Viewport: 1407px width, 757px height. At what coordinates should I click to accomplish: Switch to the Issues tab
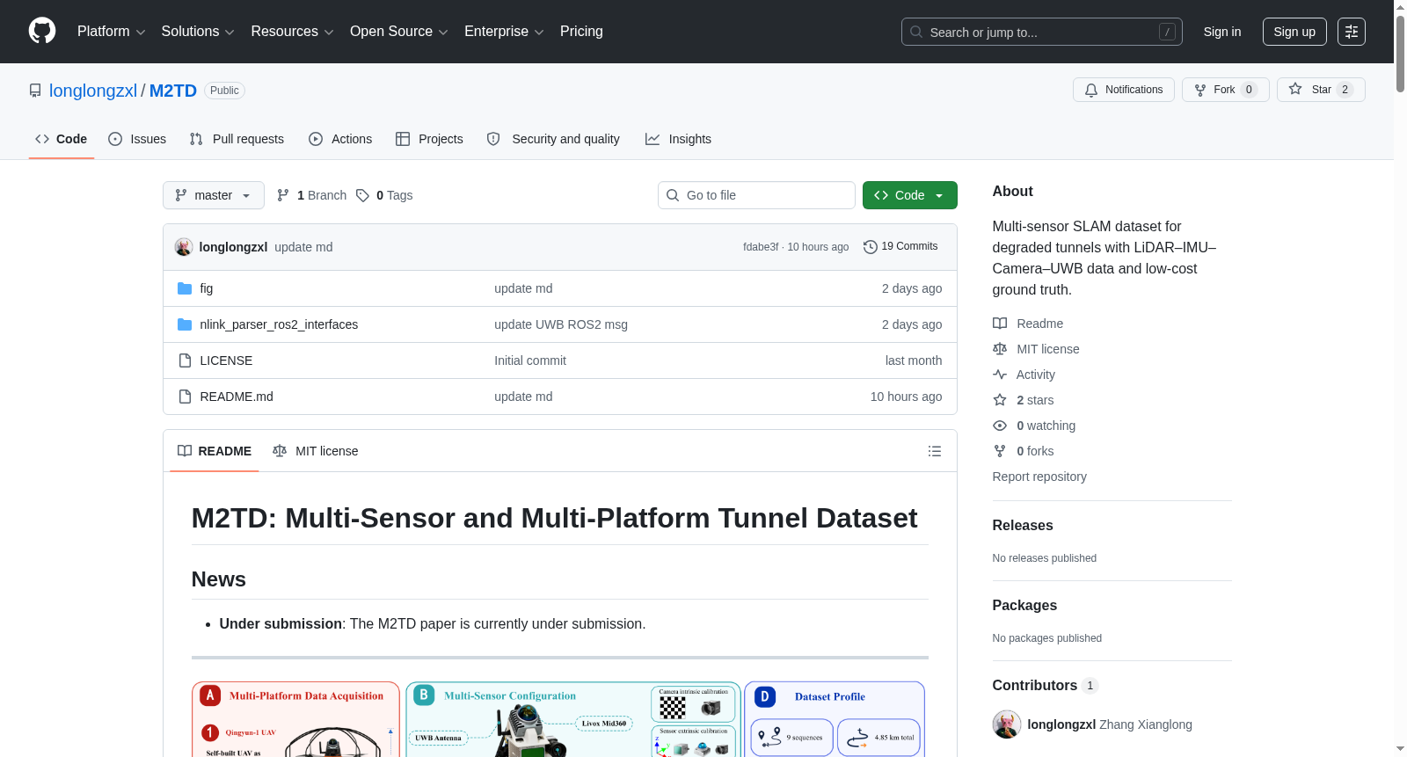137,139
